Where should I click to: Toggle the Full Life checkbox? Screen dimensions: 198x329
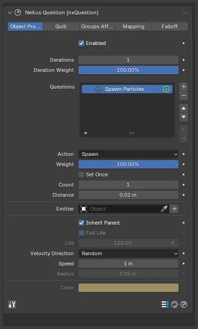click(x=81, y=233)
